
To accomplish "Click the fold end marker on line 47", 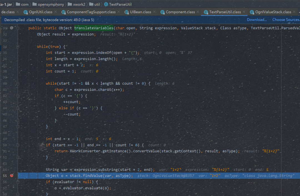I will tap(18, 126).
